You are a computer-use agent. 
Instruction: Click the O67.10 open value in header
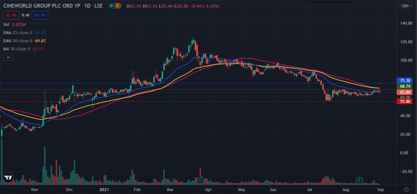(x=134, y=6)
